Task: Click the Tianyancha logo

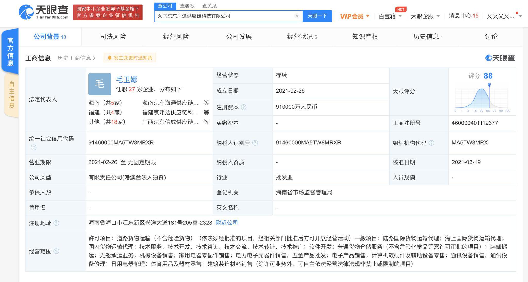Action: (44, 12)
